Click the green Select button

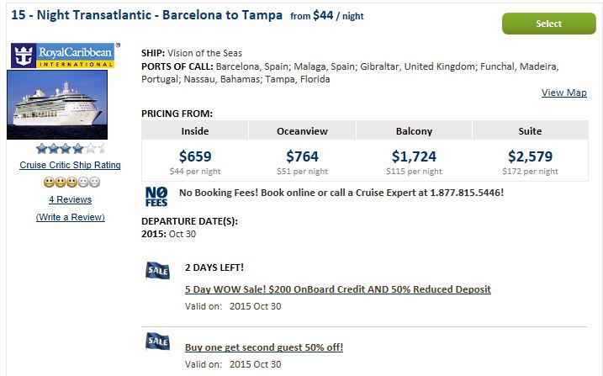549,24
